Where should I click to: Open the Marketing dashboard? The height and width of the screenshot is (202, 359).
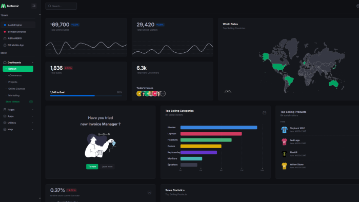(14, 95)
